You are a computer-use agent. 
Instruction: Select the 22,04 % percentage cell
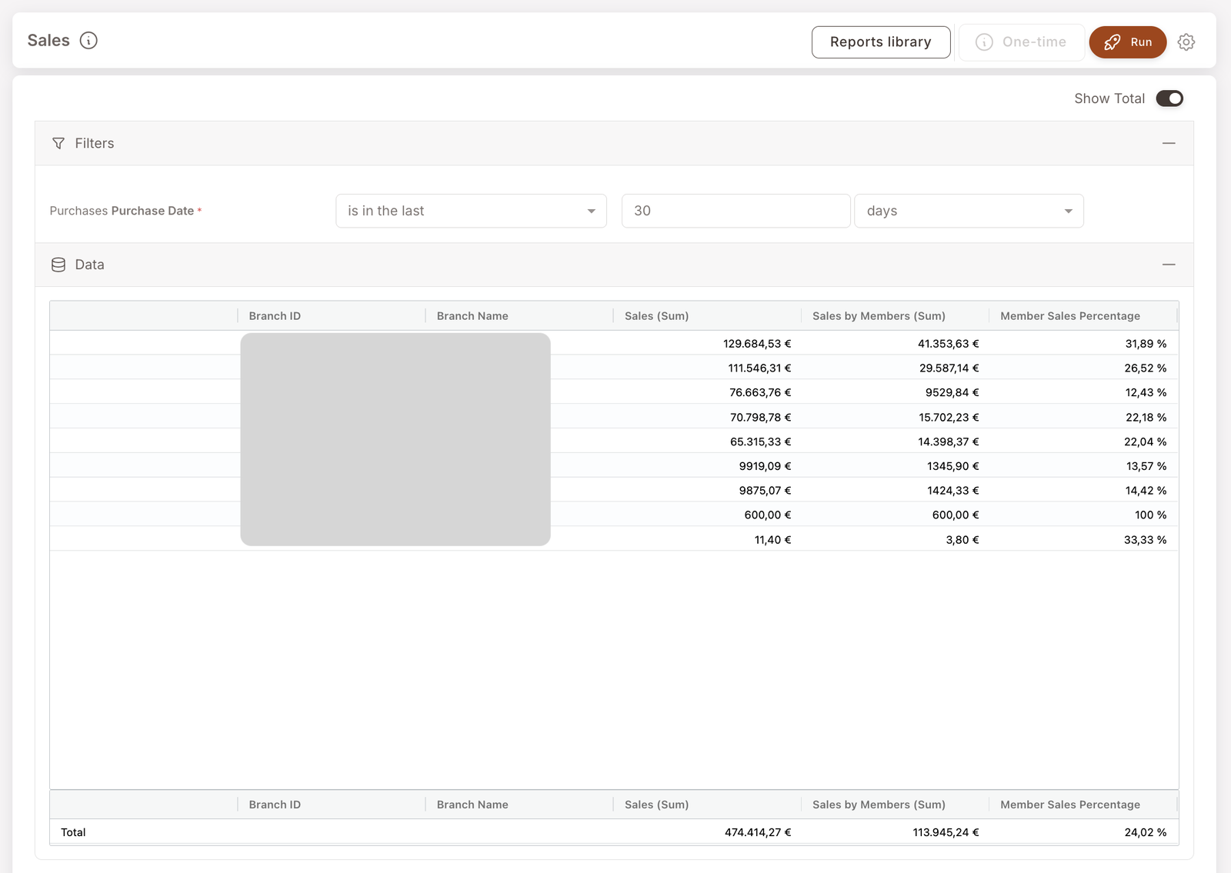point(1083,442)
